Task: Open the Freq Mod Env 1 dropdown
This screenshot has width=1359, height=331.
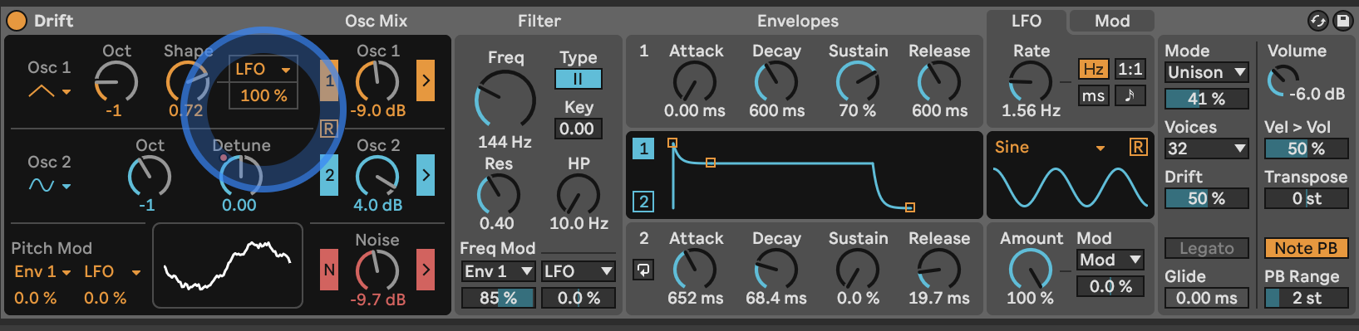Action: (498, 271)
